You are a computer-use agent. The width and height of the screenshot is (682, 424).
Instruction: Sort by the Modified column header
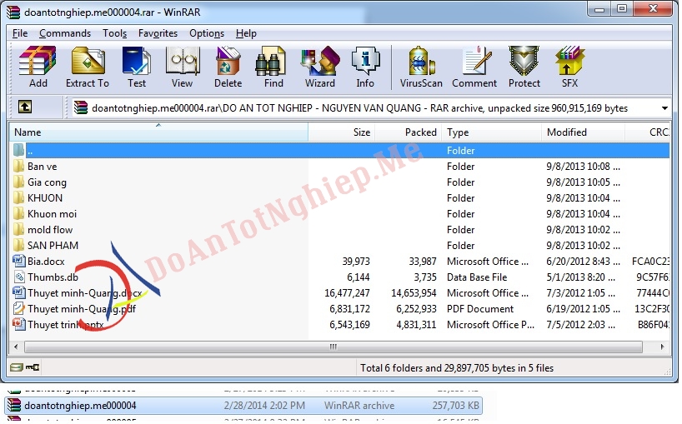[584, 132]
